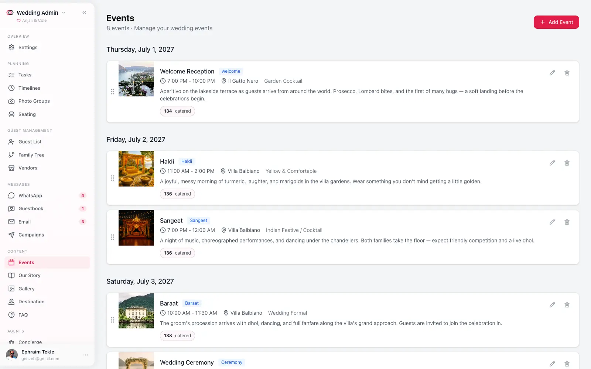
Task: Collapse the sidebar with double-chevron icon
Action: pos(84,13)
